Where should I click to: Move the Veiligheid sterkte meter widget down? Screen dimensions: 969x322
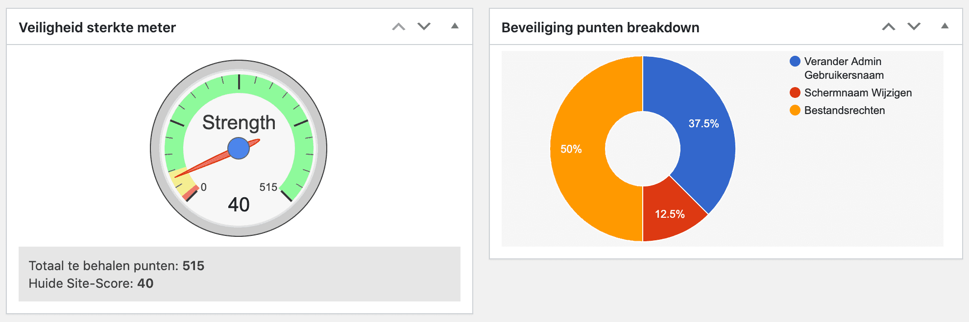[x=424, y=27]
